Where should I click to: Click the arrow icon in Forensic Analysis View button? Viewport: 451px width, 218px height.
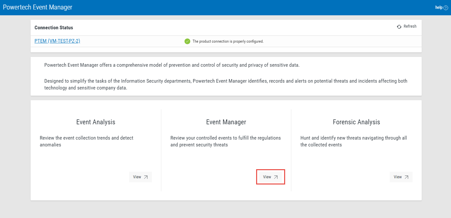406,177
